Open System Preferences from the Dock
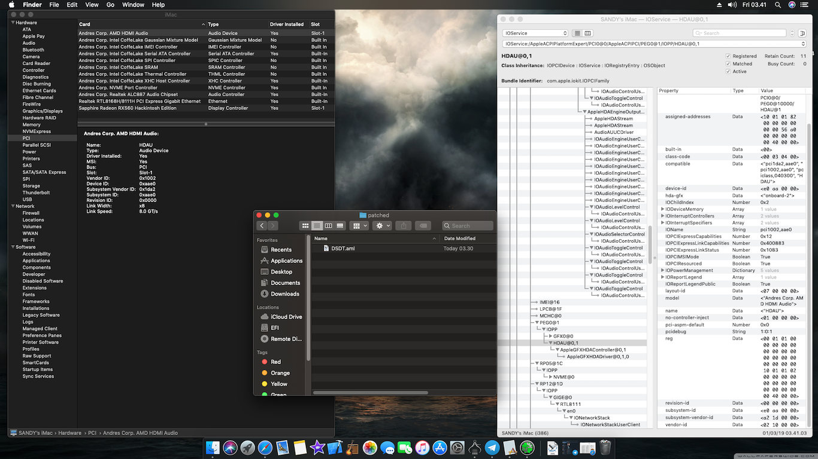The width and height of the screenshot is (818, 459). (x=458, y=448)
